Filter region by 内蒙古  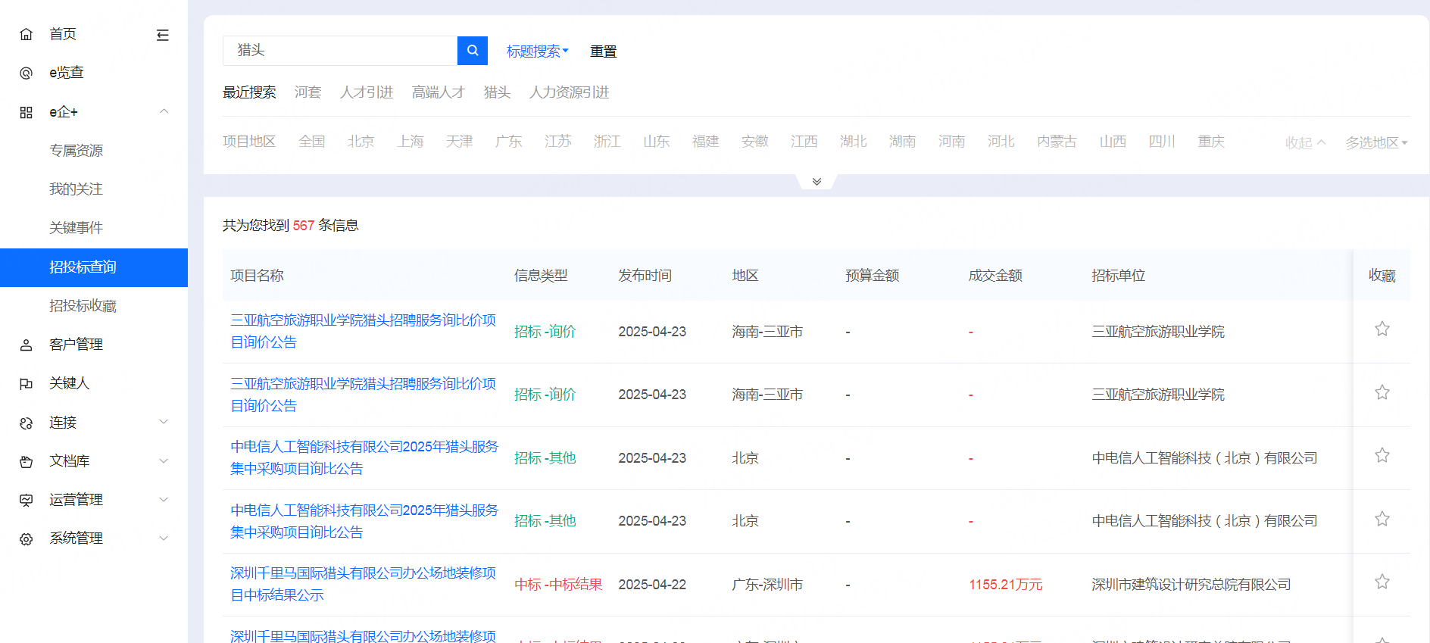coord(1057,142)
